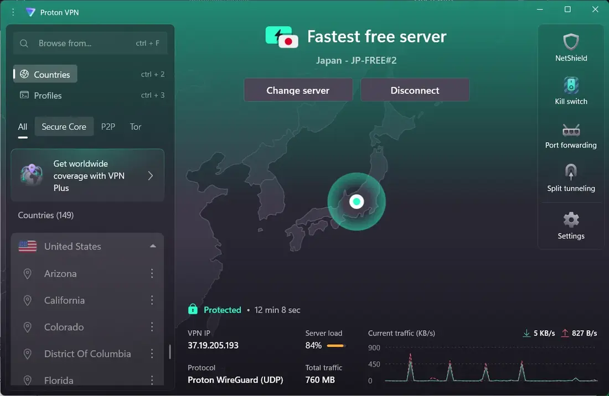Click the upload speed arrow icon
The height and width of the screenshot is (396, 609).
(x=565, y=333)
